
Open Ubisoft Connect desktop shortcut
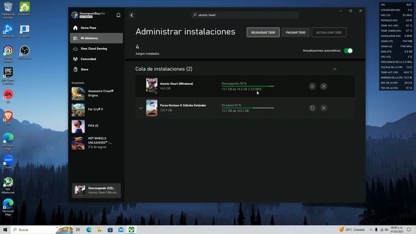click(x=8, y=54)
